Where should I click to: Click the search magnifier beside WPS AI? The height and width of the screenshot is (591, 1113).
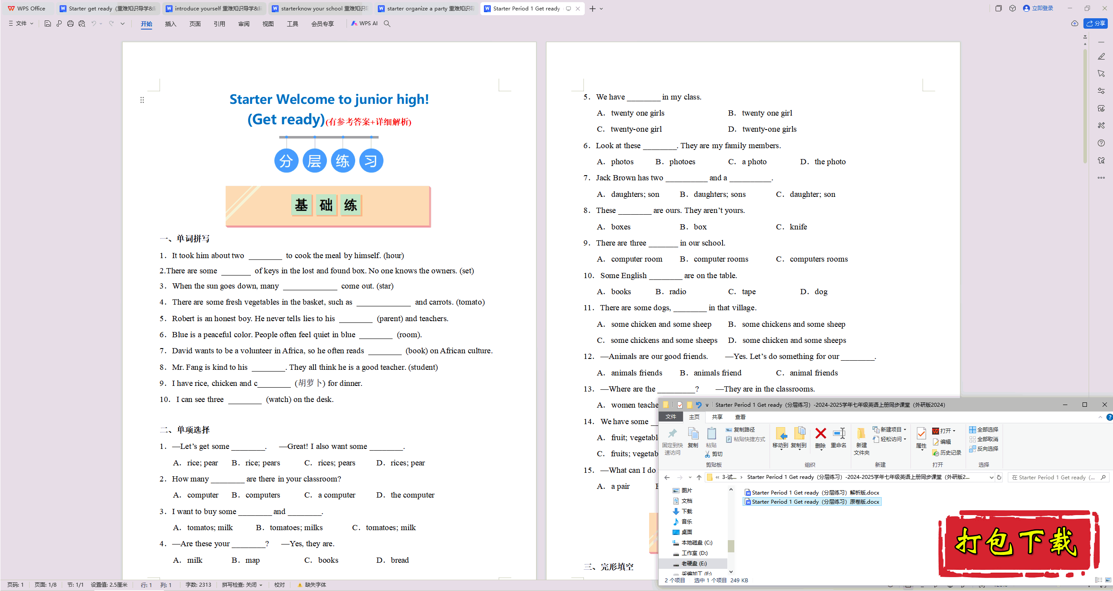tap(387, 23)
